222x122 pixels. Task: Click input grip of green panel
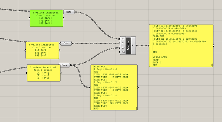[x=30, y=18]
